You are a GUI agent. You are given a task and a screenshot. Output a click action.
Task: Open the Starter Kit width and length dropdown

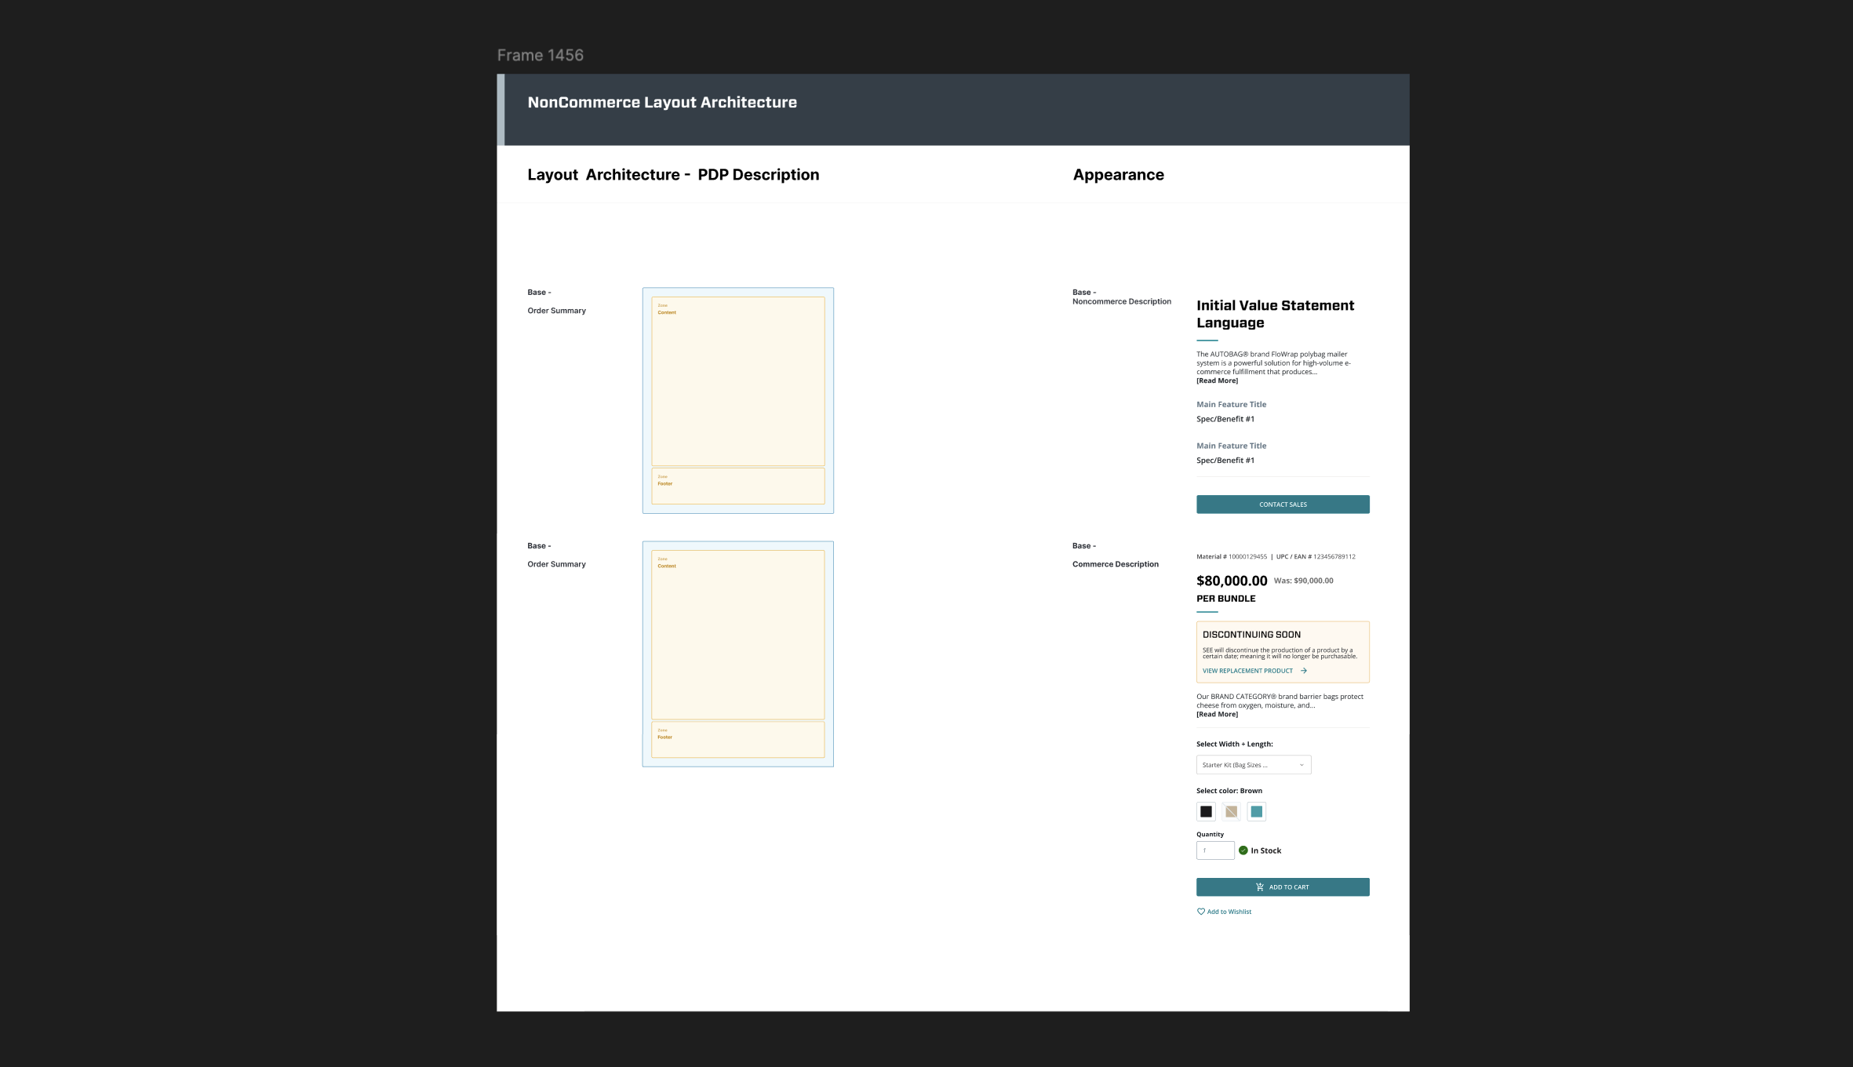tap(1253, 765)
